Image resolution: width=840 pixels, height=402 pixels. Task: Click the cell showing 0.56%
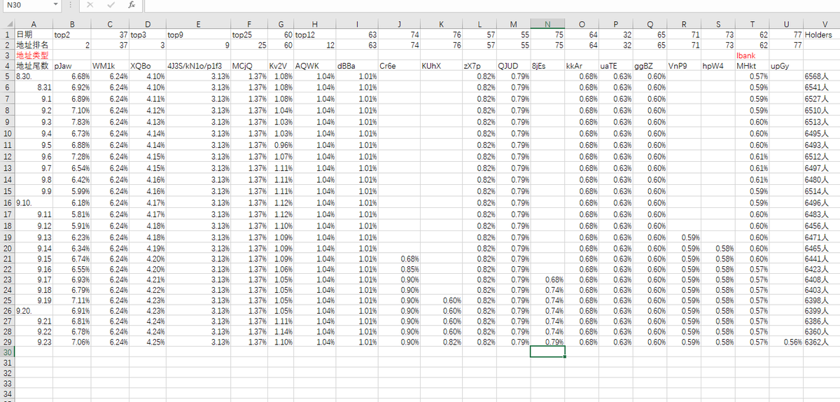(785, 340)
